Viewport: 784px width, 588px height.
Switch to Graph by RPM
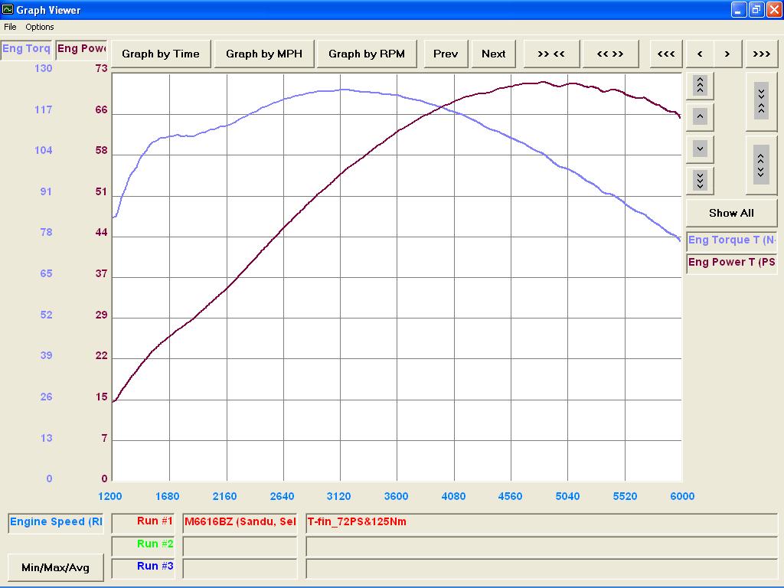367,54
